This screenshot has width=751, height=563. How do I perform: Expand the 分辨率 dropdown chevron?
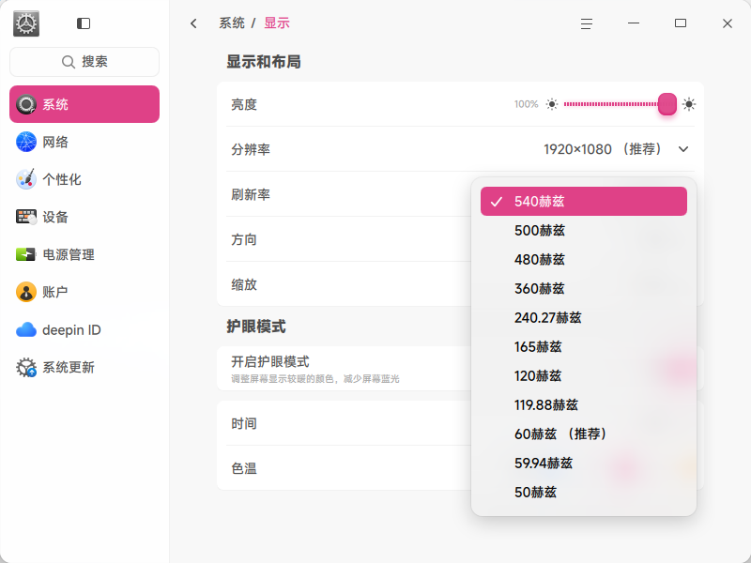click(683, 149)
